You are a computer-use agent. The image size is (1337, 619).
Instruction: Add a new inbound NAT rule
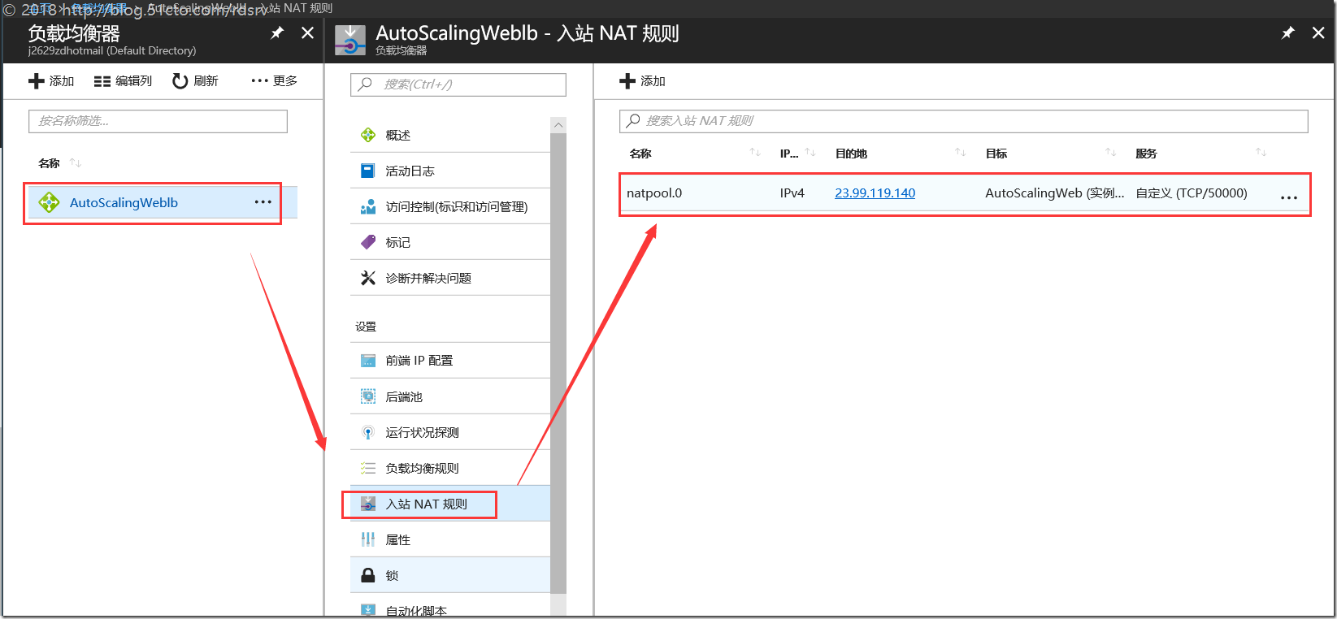[642, 81]
